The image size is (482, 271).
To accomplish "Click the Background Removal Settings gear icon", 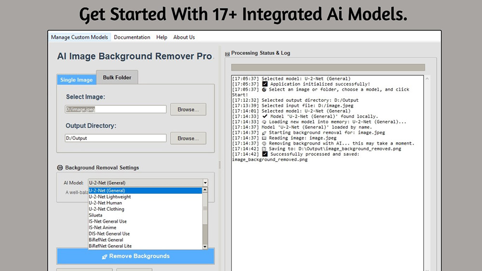I will (x=60, y=168).
